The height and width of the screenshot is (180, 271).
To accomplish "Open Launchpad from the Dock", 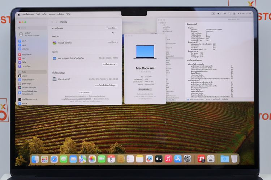I will tap(44, 159).
